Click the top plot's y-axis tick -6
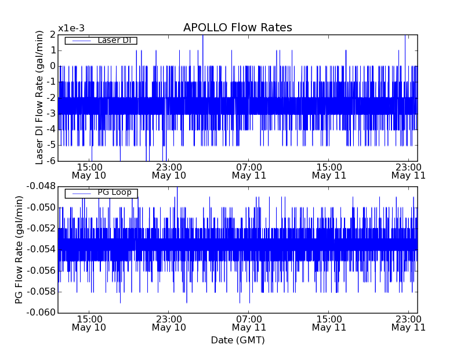This screenshot has width=464, height=348. (x=50, y=161)
